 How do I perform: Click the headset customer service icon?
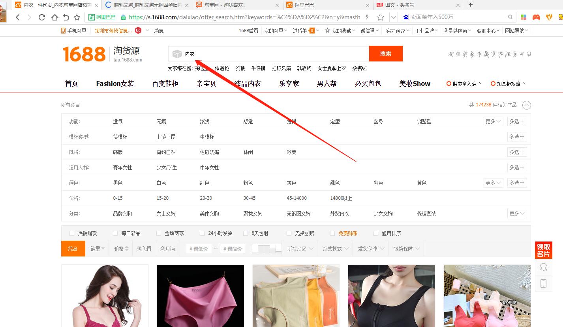click(x=544, y=267)
